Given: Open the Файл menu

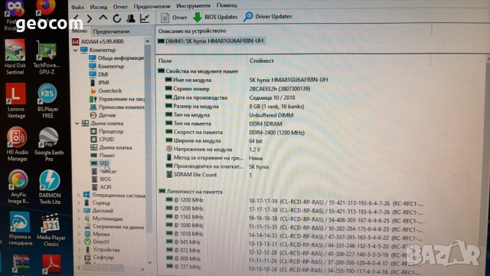Looking at the screenshot, I should pos(77,7).
